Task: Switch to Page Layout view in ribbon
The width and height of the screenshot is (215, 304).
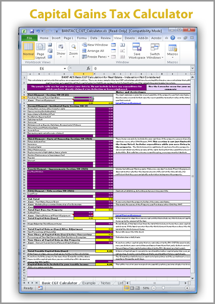Action: click(x=40, y=51)
